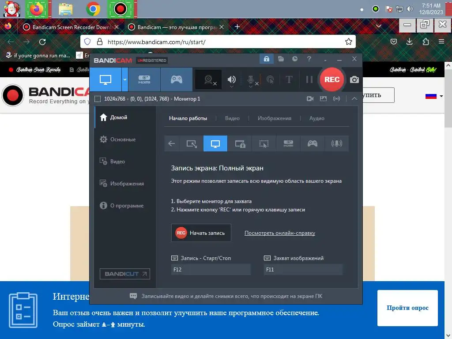Screen dimensions: 452x339
Task: Switch to Bandicam Screen Recorder Download tab
Action: click(71, 27)
